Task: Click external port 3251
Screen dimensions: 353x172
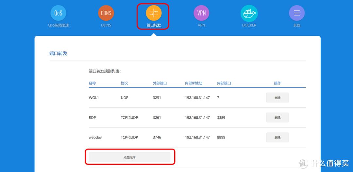Action: (157, 98)
